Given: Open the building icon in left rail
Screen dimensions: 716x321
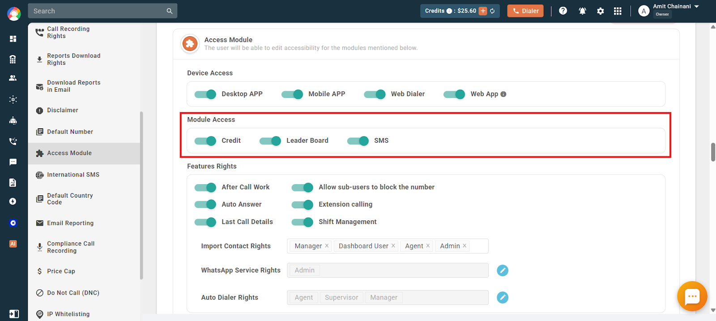Looking at the screenshot, I should coord(13,59).
